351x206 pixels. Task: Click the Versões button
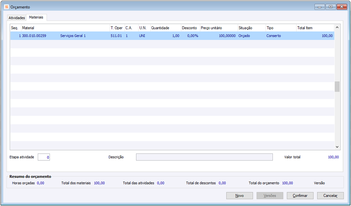pyautogui.click(x=270, y=196)
